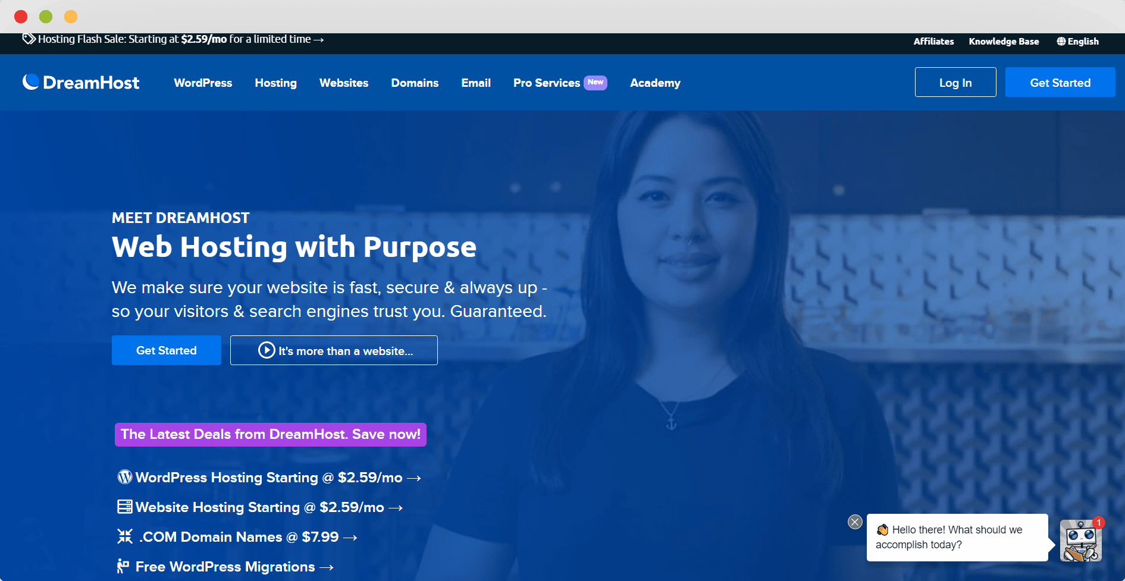Image resolution: width=1125 pixels, height=581 pixels.
Task: Open the Hosting Flash Sale banner link
Action: (x=173, y=39)
